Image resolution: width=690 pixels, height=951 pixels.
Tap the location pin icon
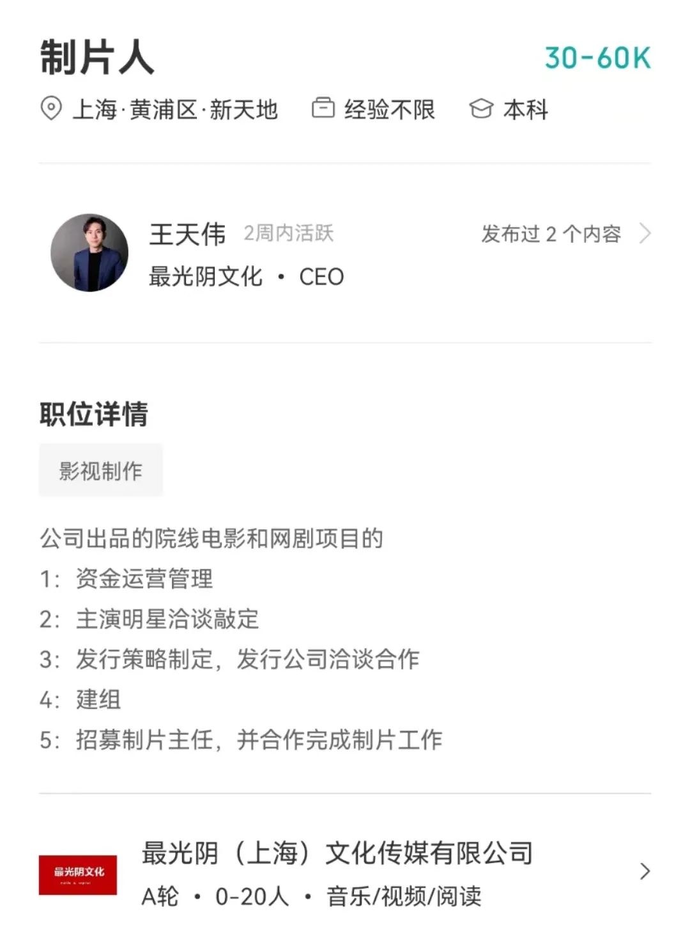coord(51,109)
